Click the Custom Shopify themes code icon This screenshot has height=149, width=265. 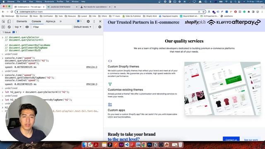[x=110, y=61]
